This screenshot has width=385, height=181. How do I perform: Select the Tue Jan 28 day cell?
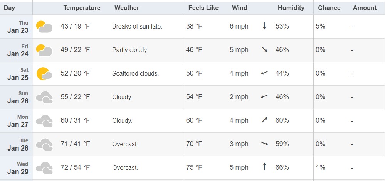click(x=16, y=144)
